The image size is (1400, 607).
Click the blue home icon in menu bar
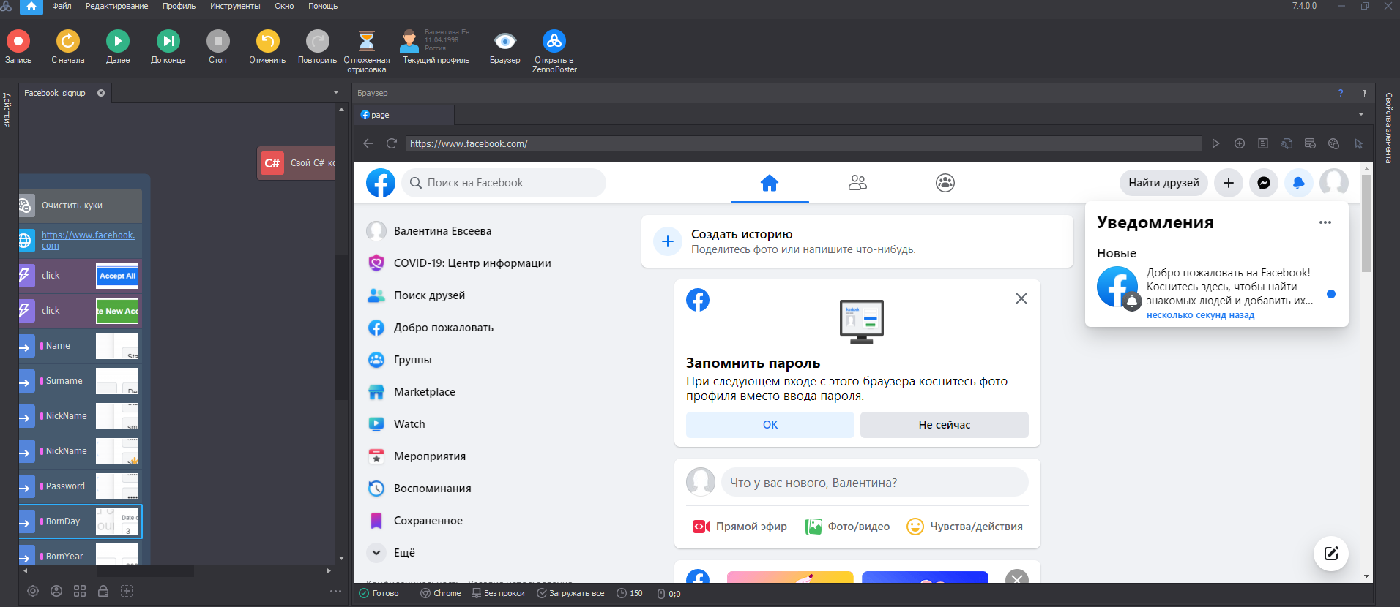[31, 7]
